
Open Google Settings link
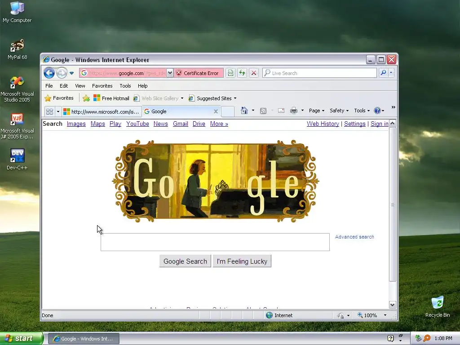(x=355, y=124)
